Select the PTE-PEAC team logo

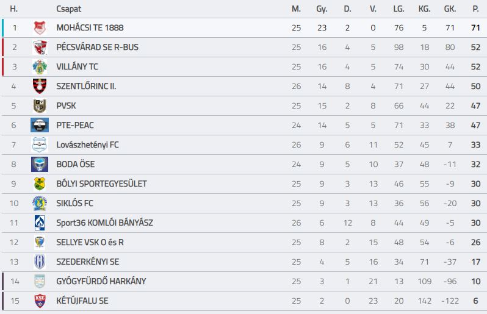40,125
